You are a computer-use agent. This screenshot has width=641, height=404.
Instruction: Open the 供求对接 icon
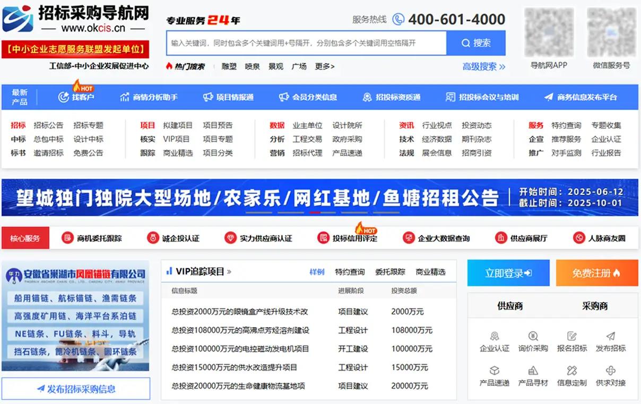coord(610,371)
